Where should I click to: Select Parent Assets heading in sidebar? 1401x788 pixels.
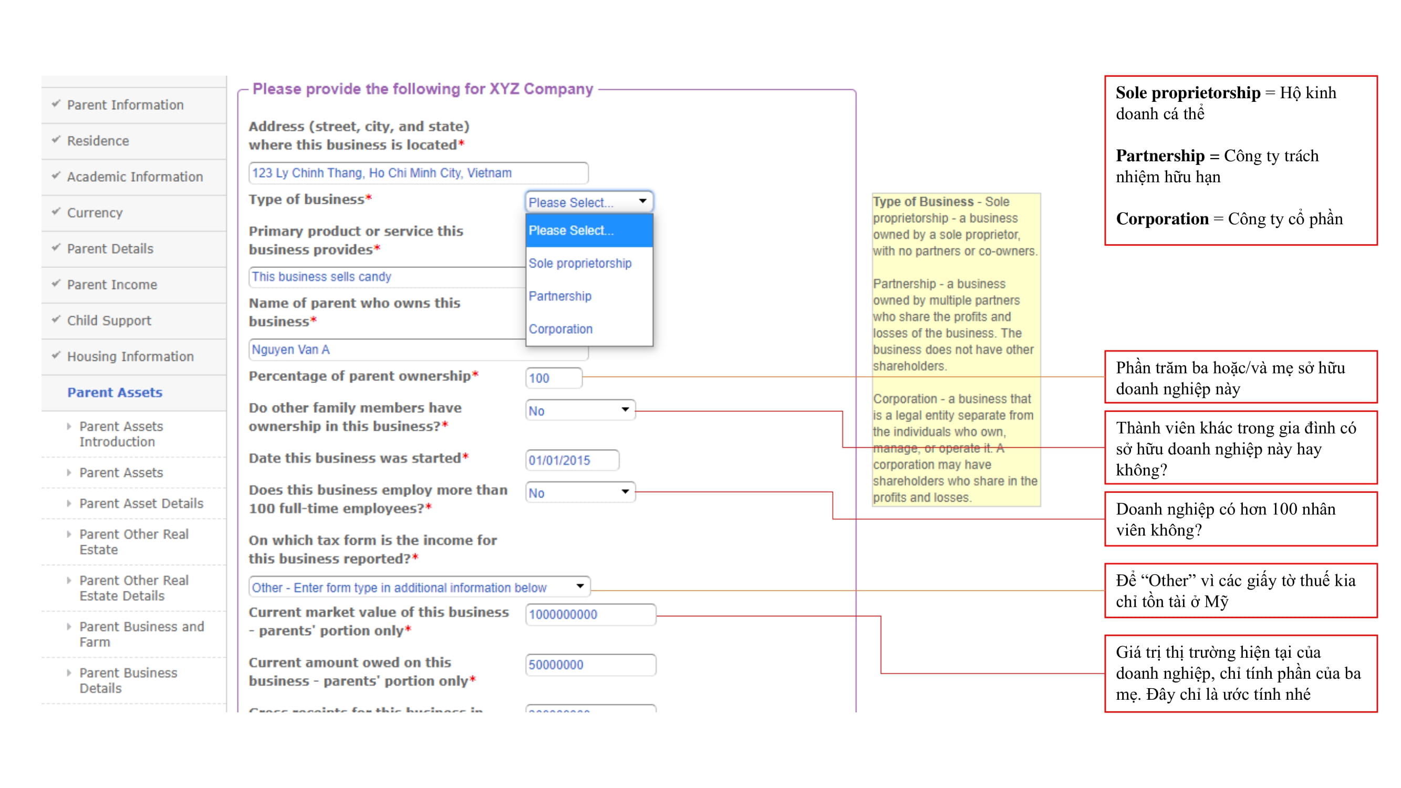[115, 392]
